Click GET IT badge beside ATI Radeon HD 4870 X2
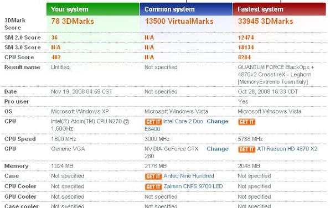This screenshot has height=208, width=330. click(246, 149)
